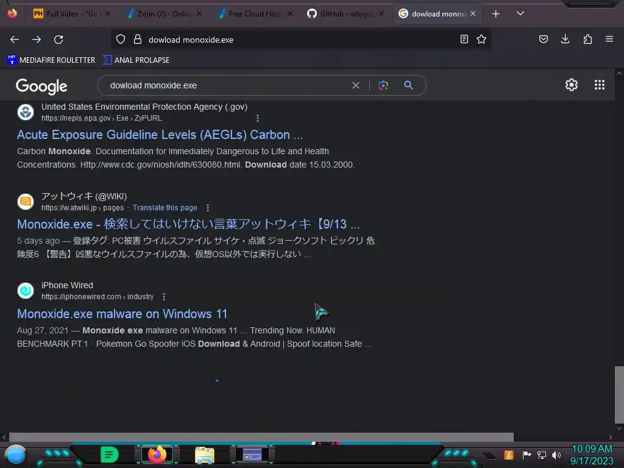Viewport: 624px width, 468px height.
Task: Switch to the GitHub whypet tab
Action: tap(346, 14)
